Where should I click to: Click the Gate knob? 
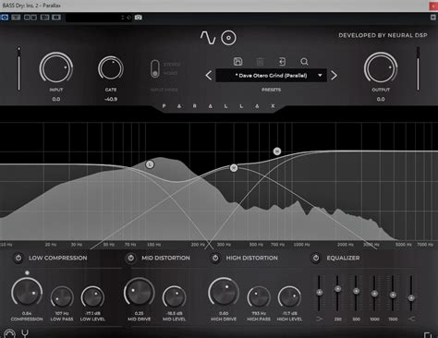(x=111, y=68)
